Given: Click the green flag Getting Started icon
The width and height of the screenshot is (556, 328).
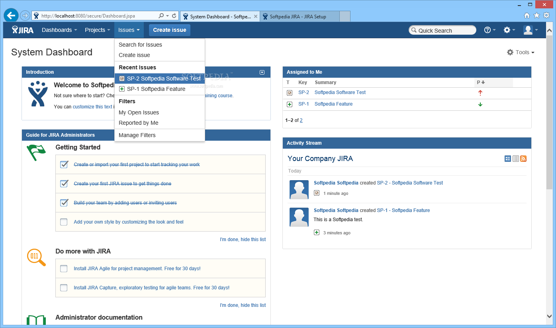Looking at the screenshot, I should 36,153.
